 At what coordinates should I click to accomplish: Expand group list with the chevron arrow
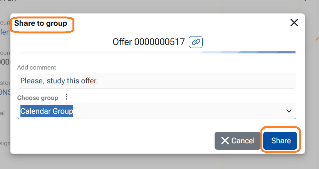(289, 111)
